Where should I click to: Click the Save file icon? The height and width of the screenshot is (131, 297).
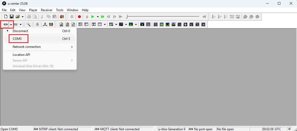click(12, 17)
